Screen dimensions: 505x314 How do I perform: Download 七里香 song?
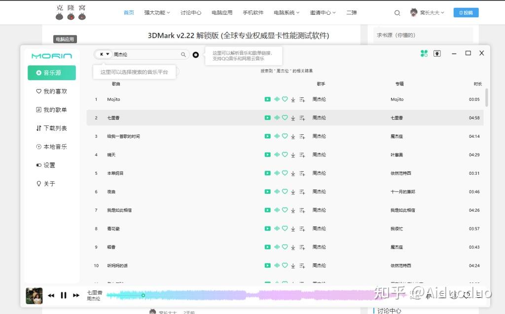point(293,118)
